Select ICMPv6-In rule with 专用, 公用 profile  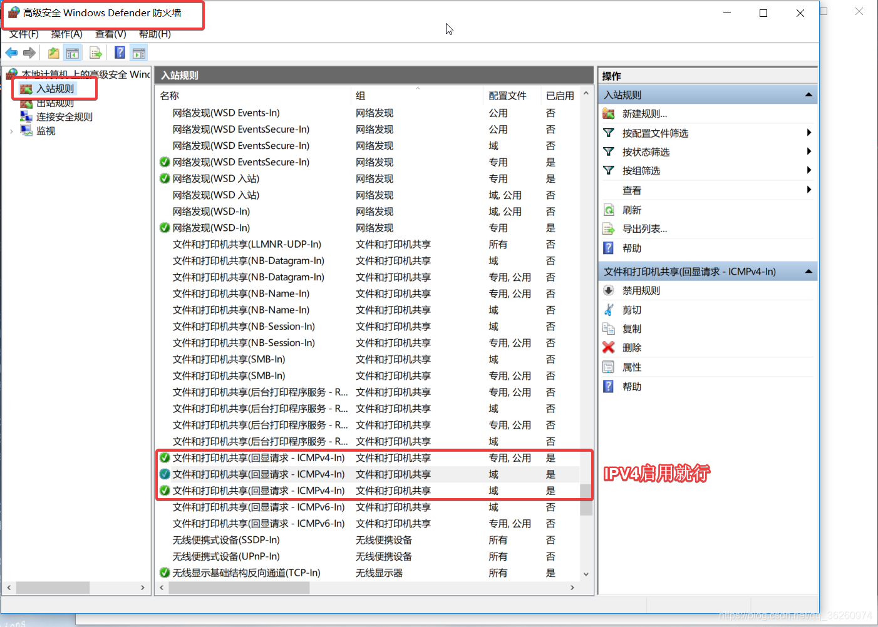368,523
